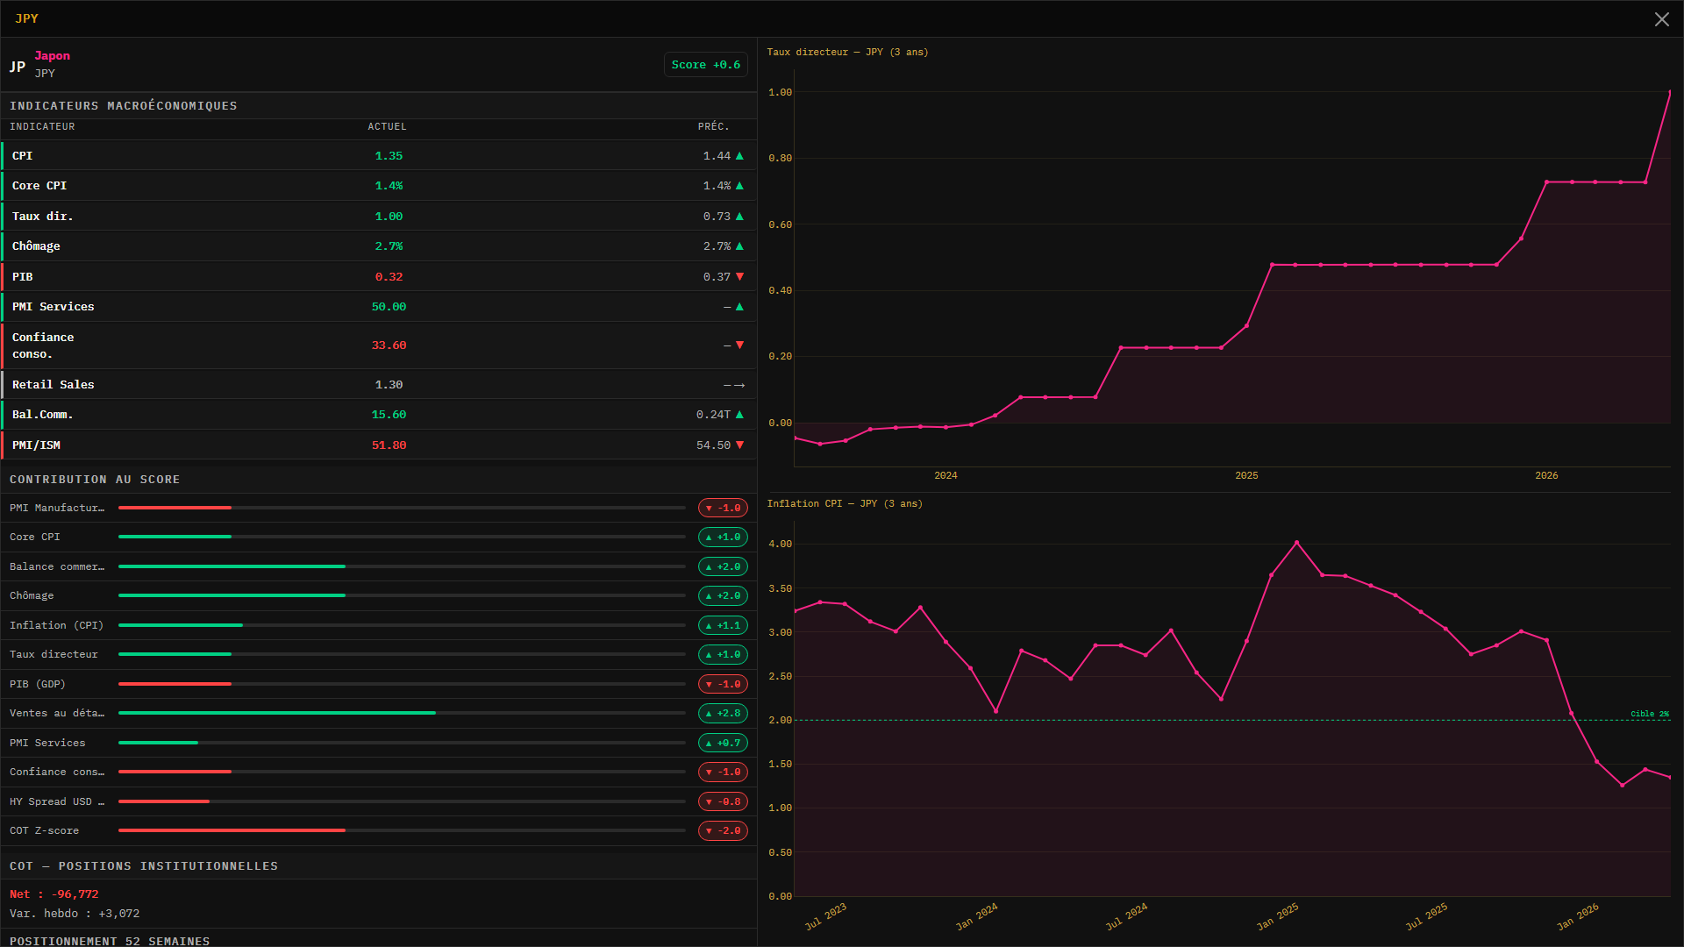Click the green up arrow in CPI row
Screen dimensions: 1684x947
coord(739,156)
